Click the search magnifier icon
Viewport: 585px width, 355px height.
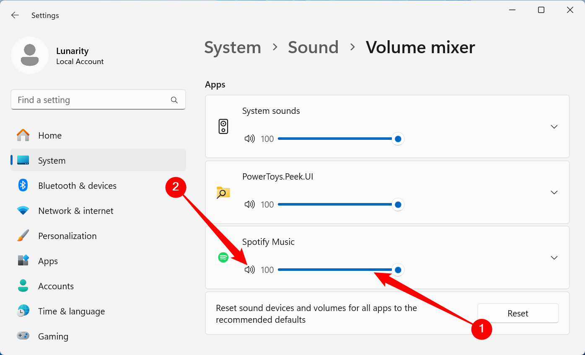tap(174, 100)
